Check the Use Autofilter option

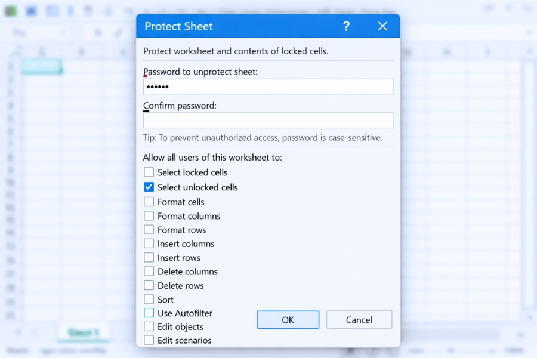pos(149,313)
